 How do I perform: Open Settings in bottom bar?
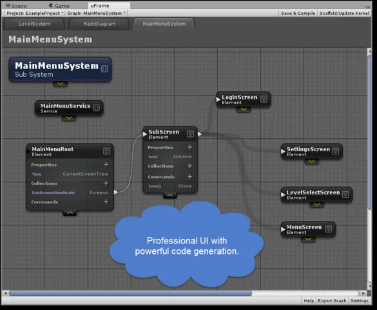tap(360, 300)
